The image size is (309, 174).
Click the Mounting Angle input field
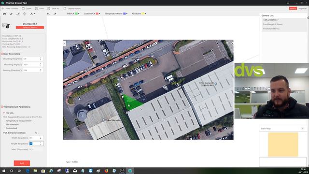click(31, 64)
